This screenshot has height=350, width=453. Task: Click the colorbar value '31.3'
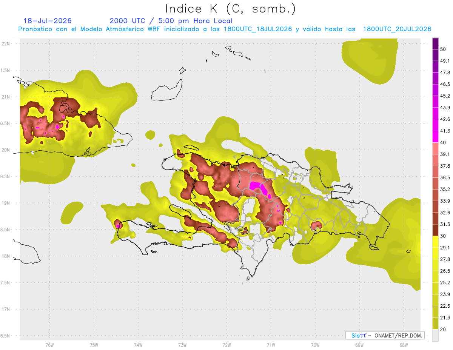tap(445, 224)
